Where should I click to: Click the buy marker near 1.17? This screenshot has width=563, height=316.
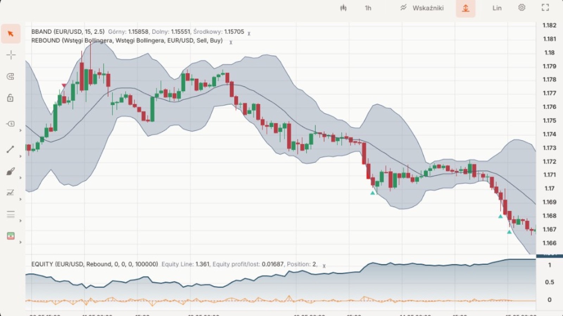373,193
